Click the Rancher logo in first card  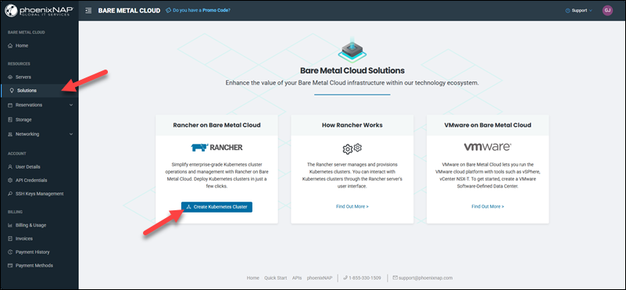coord(216,148)
